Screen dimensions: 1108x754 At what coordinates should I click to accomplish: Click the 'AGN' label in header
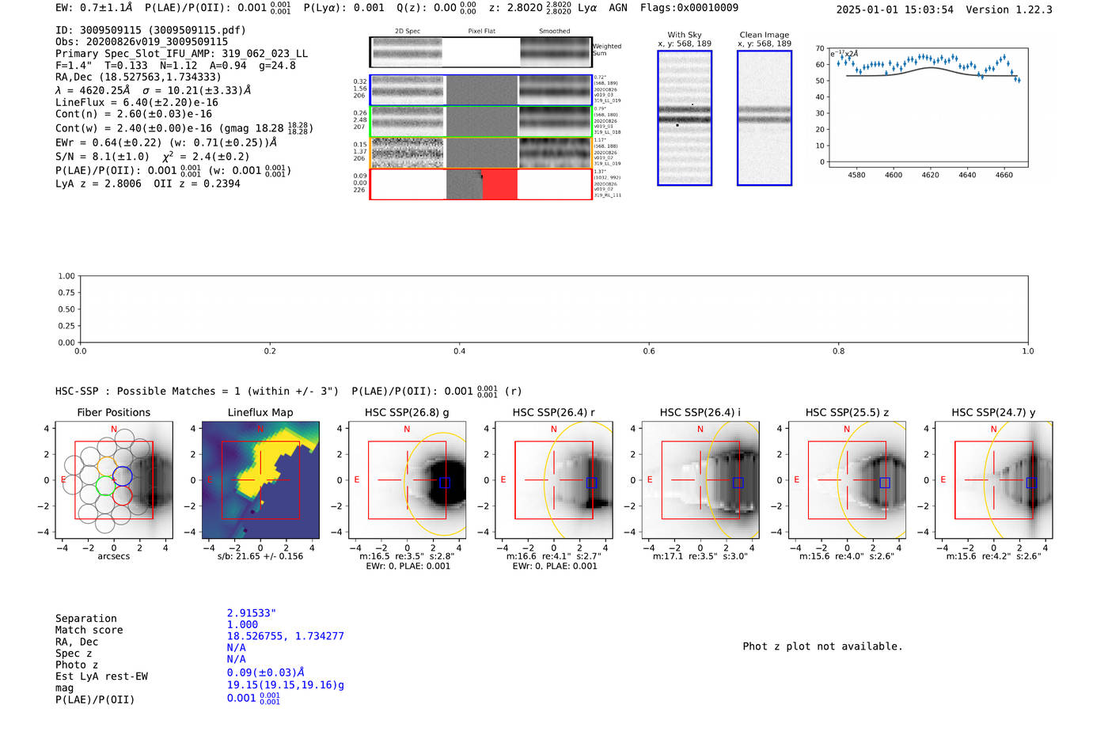pyautogui.click(x=618, y=8)
